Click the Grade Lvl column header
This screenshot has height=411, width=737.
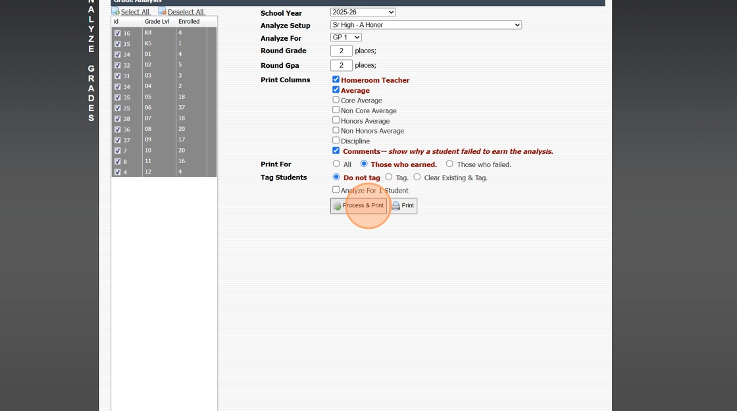click(157, 22)
